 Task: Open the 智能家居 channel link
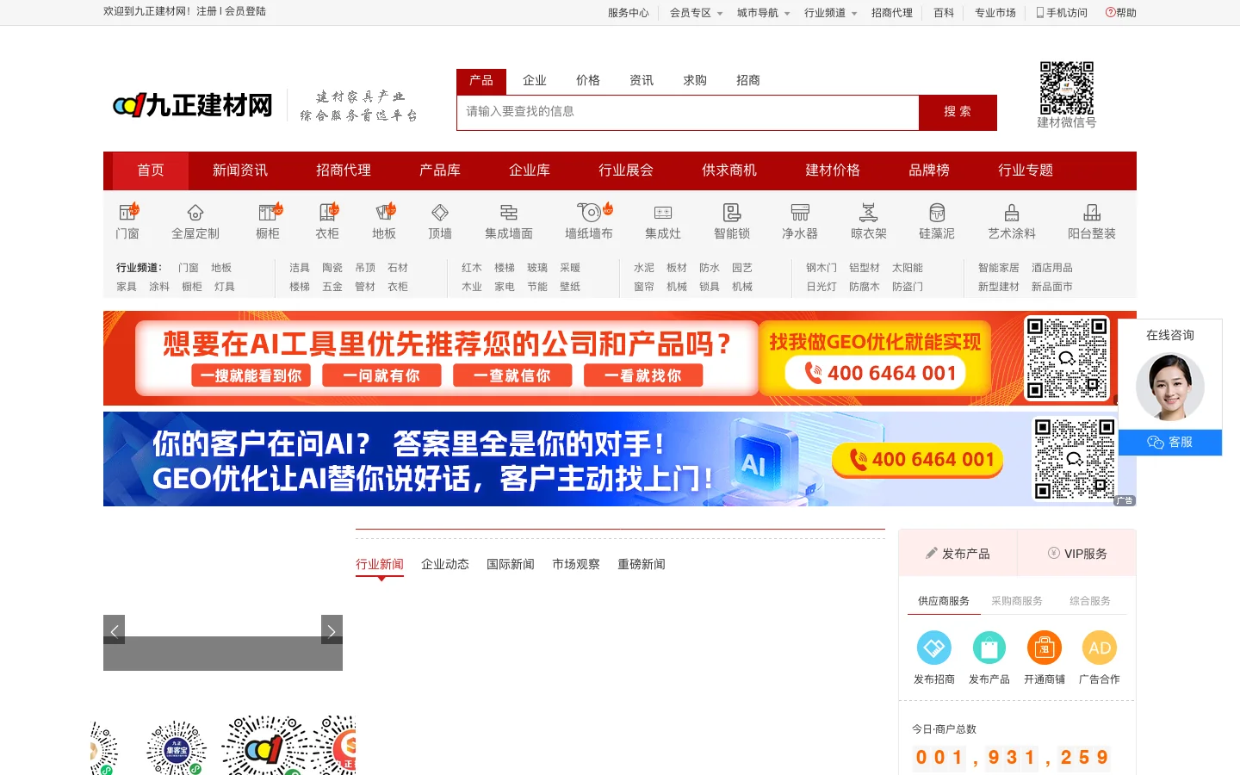tap(999, 268)
